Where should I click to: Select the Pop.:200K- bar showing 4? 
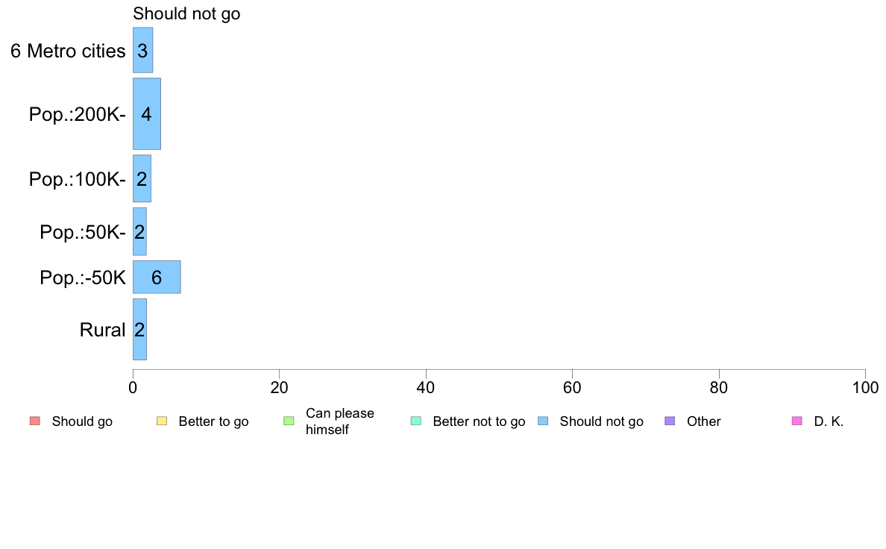(x=147, y=113)
